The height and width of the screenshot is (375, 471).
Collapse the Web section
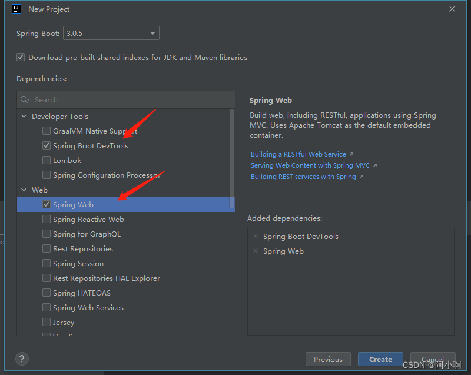click(x=24, y=190)
